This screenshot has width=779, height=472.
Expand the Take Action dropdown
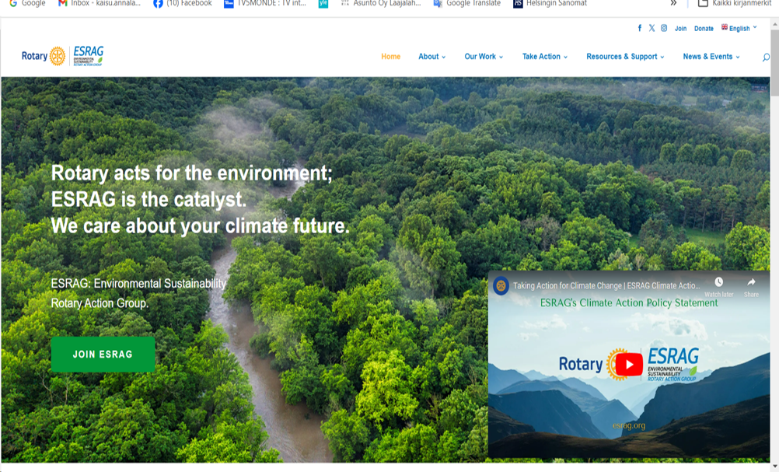(x=544, y=57)
